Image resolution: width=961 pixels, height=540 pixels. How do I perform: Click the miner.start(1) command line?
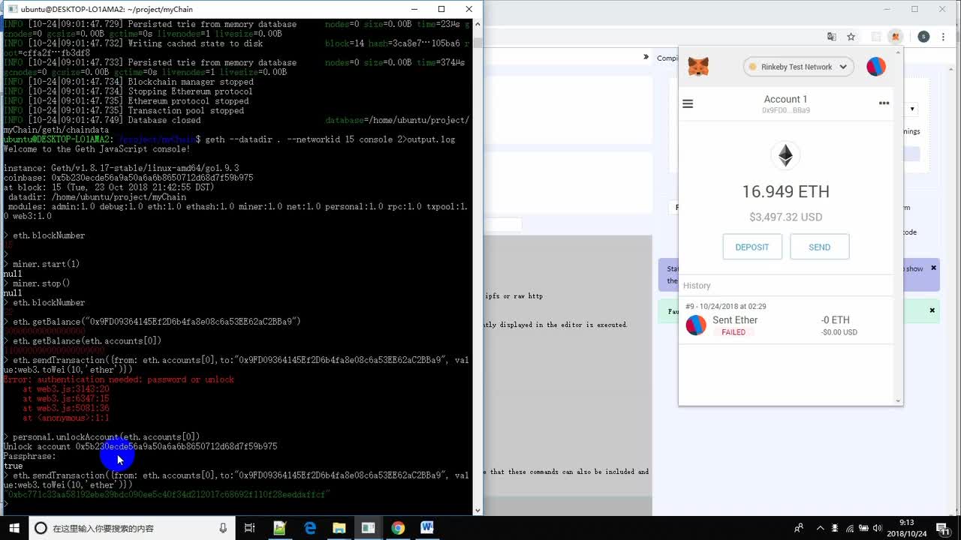pos(46,264)
